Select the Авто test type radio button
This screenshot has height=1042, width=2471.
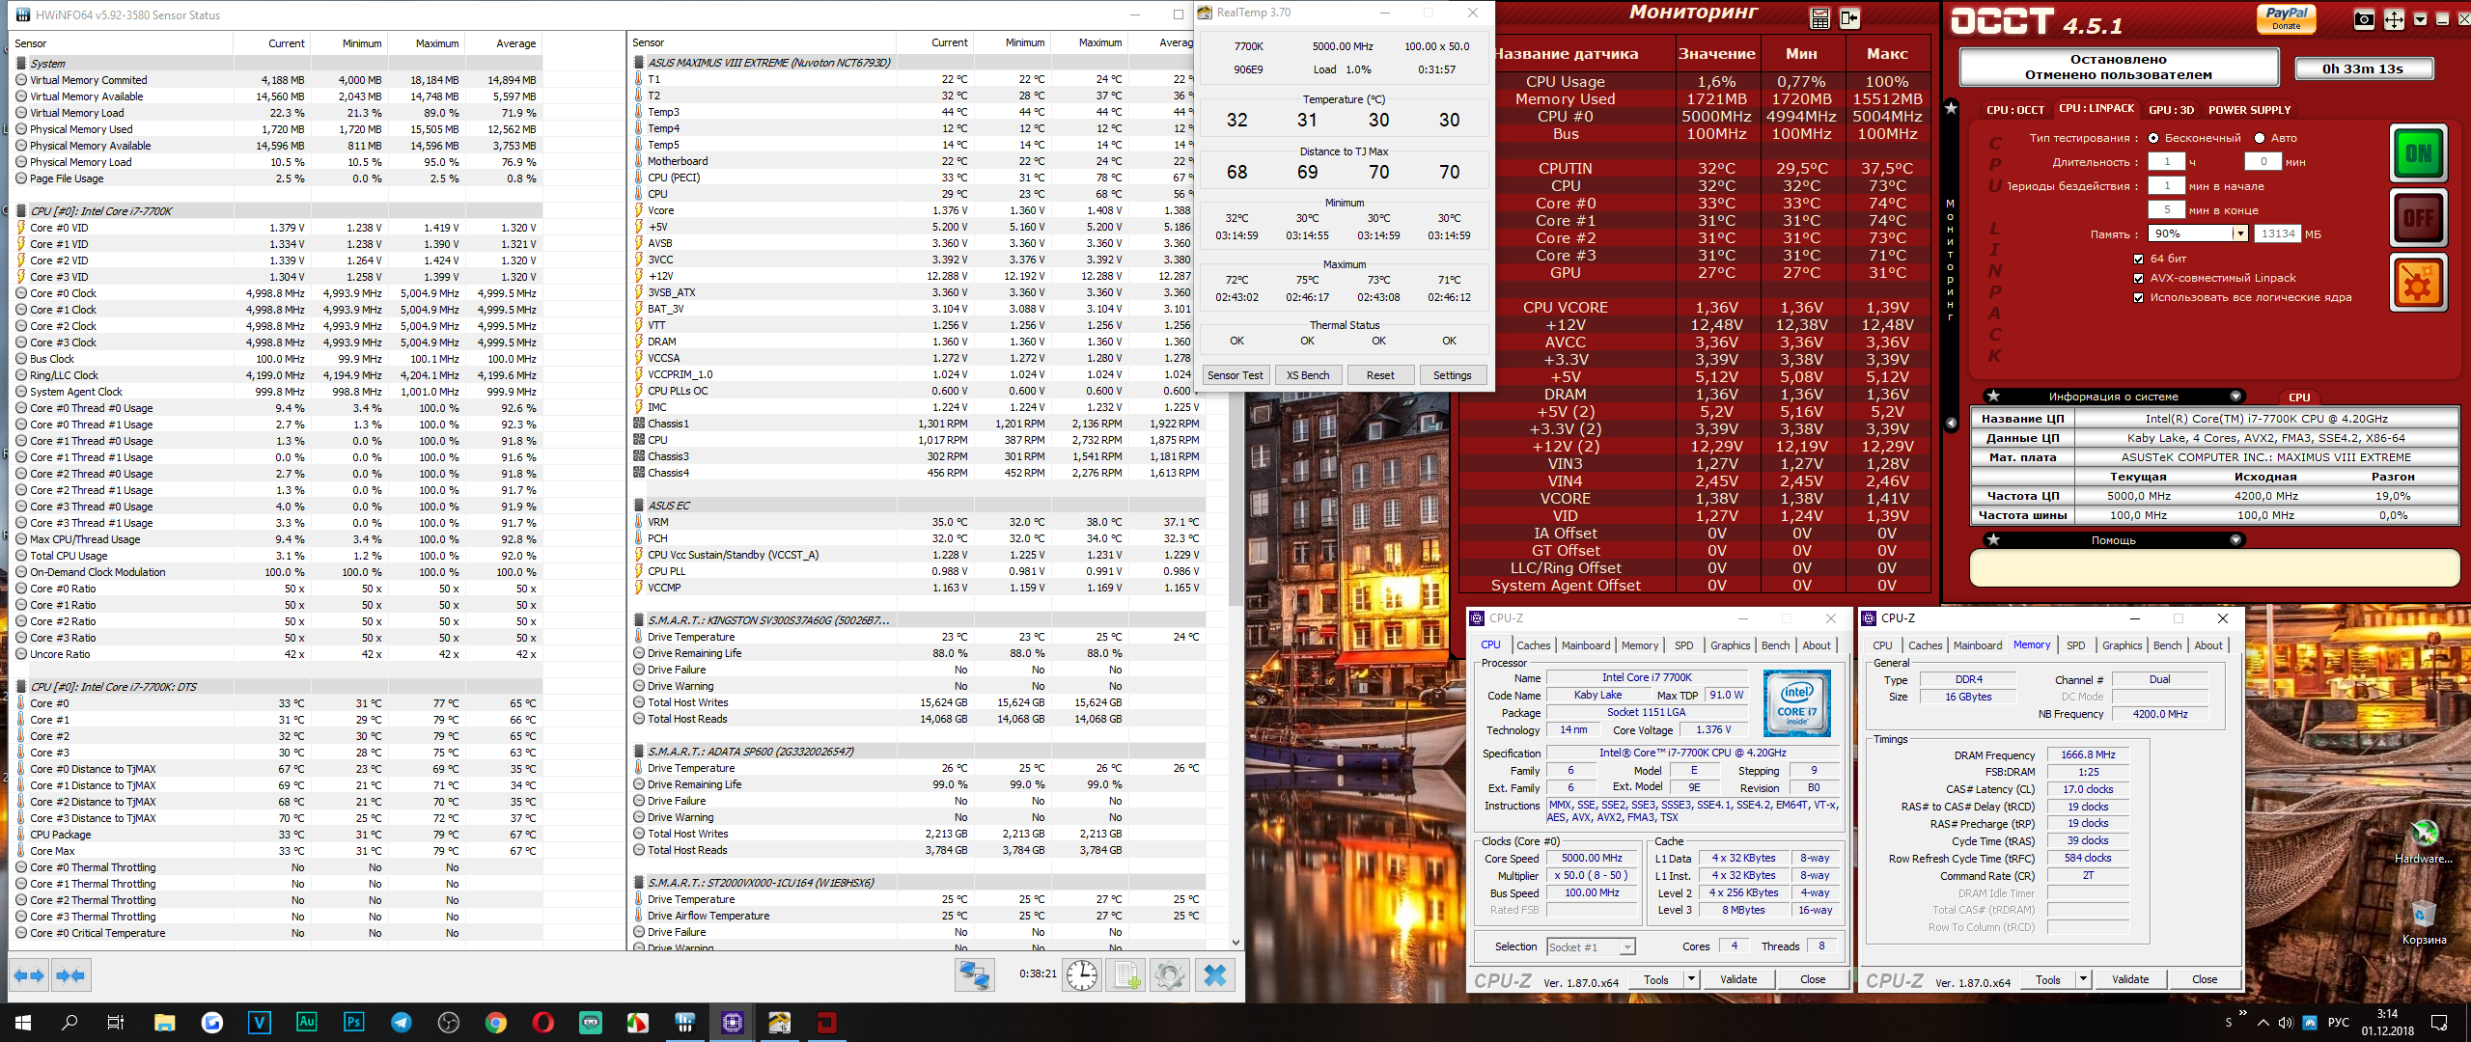point(2258,138)
